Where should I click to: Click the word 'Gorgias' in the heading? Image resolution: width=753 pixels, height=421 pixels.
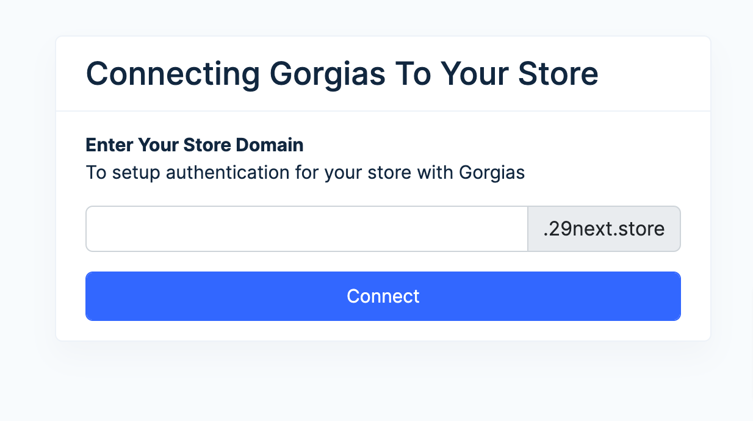tap(327, 74)
